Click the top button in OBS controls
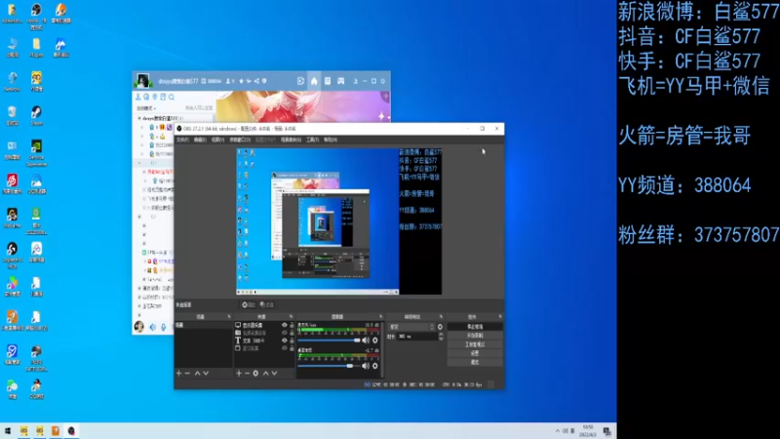This screenshot has width=780, height=439. click(x=475, y=327)
